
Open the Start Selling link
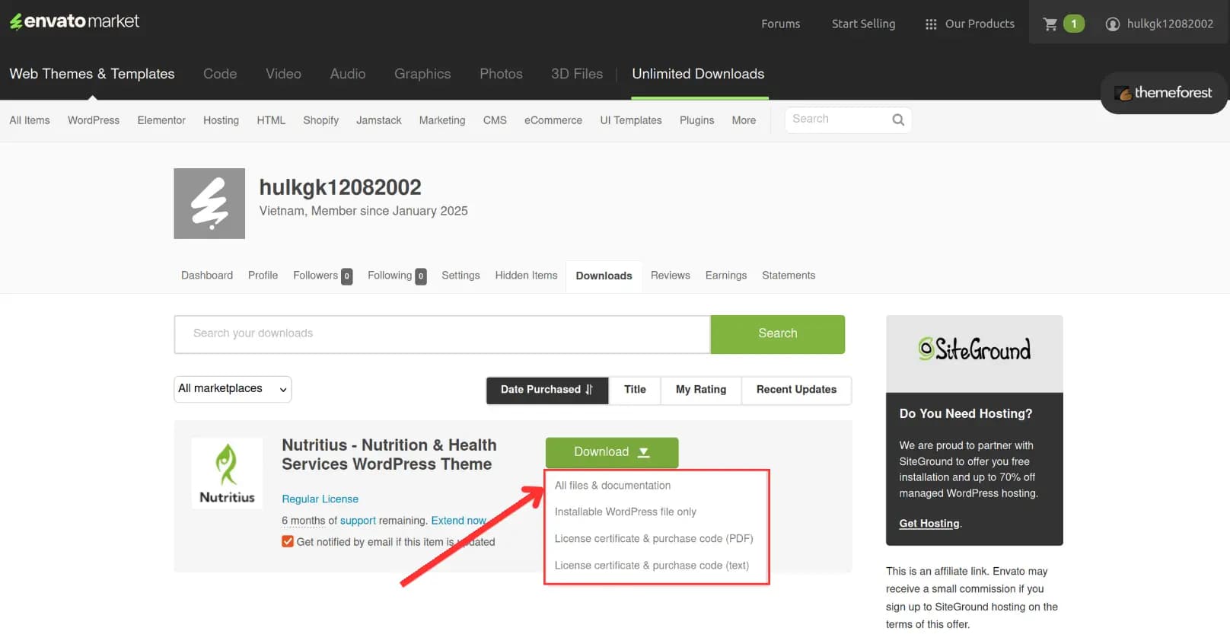863,24
